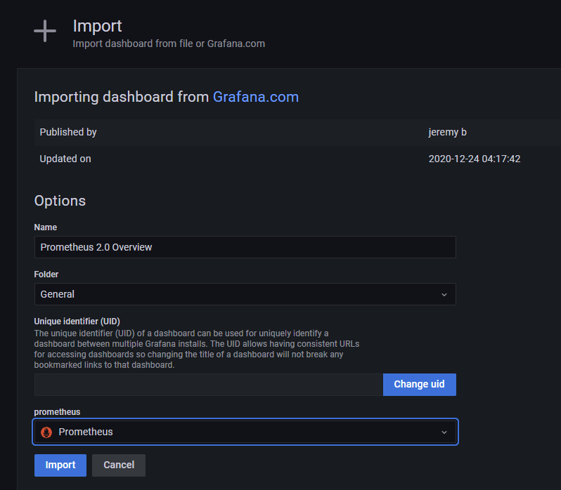The image size is (561, 490).
Task: Click the Folder dropdown chevron arrow
Action: (444, 295)
